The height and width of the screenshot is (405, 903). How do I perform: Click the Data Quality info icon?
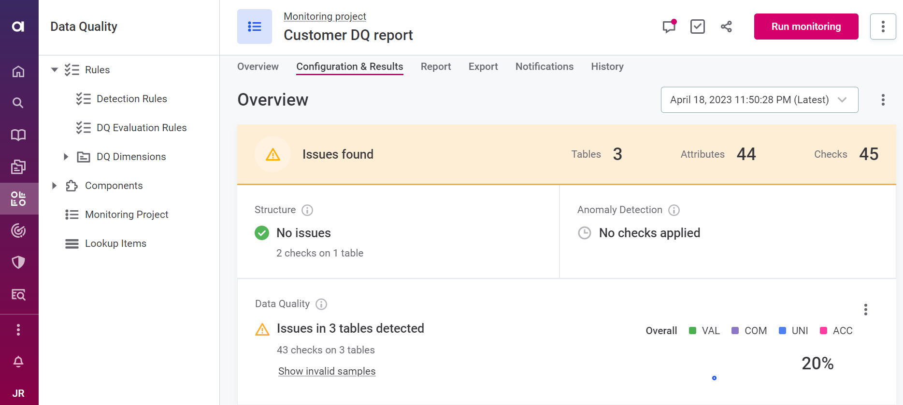[321, 304]
